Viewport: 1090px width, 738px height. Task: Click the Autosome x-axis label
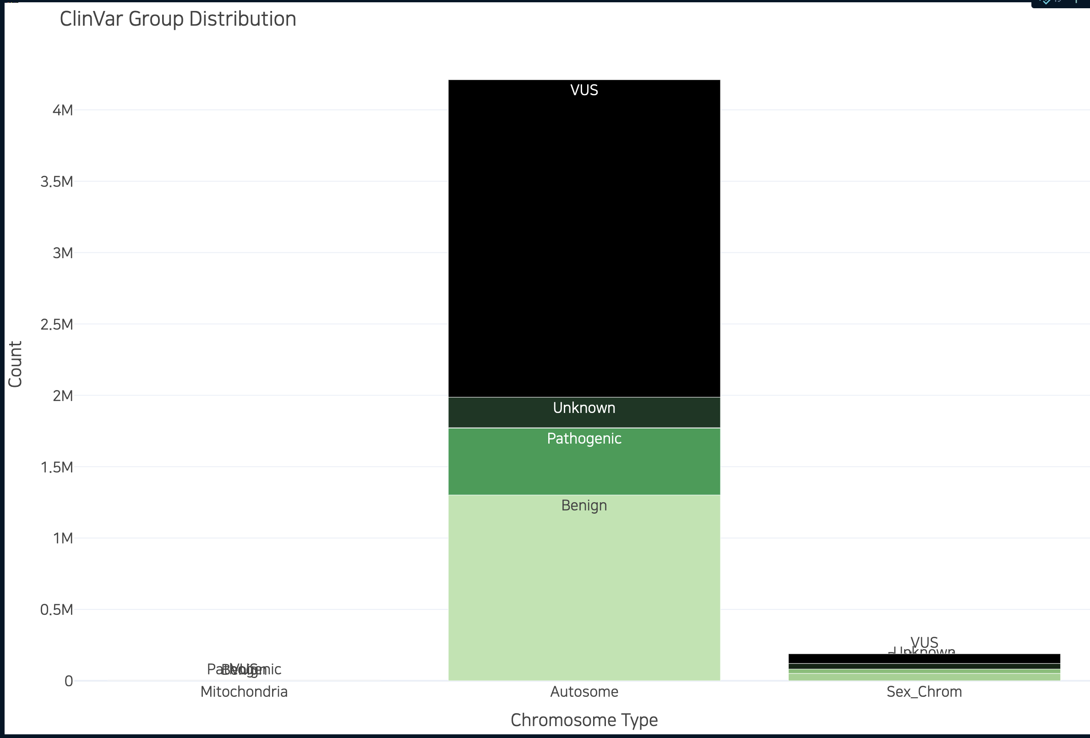click(584, 692)
